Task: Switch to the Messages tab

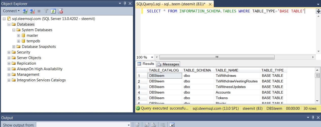Action: [x=168, y=64]
